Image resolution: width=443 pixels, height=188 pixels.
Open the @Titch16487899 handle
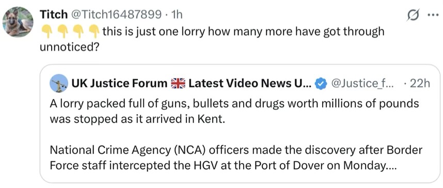click(x=116, y=14)
